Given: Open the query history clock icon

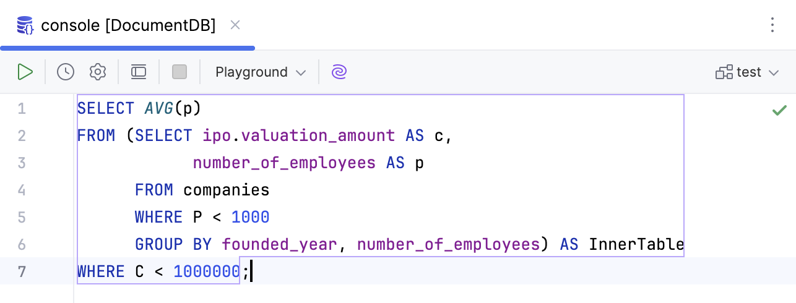Looking at the screenshot, I should (66, 72).
